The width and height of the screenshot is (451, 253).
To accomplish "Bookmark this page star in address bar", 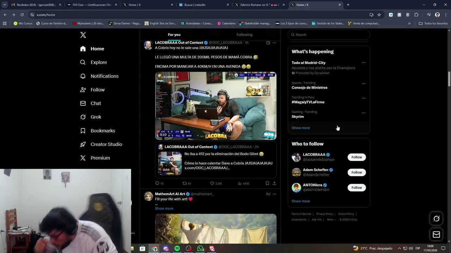I will pos(379,15).
